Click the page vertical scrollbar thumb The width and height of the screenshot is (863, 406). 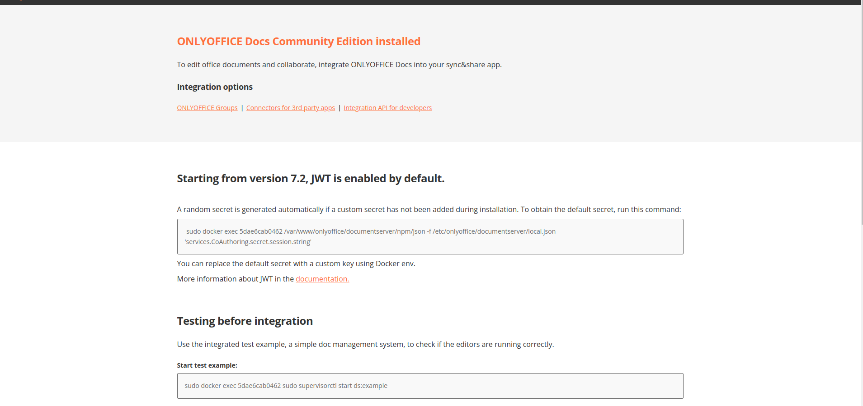click(x=862, y=113)
